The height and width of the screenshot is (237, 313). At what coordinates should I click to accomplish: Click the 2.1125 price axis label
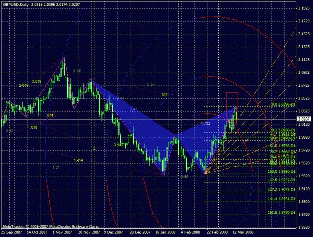tap(304, 60)
